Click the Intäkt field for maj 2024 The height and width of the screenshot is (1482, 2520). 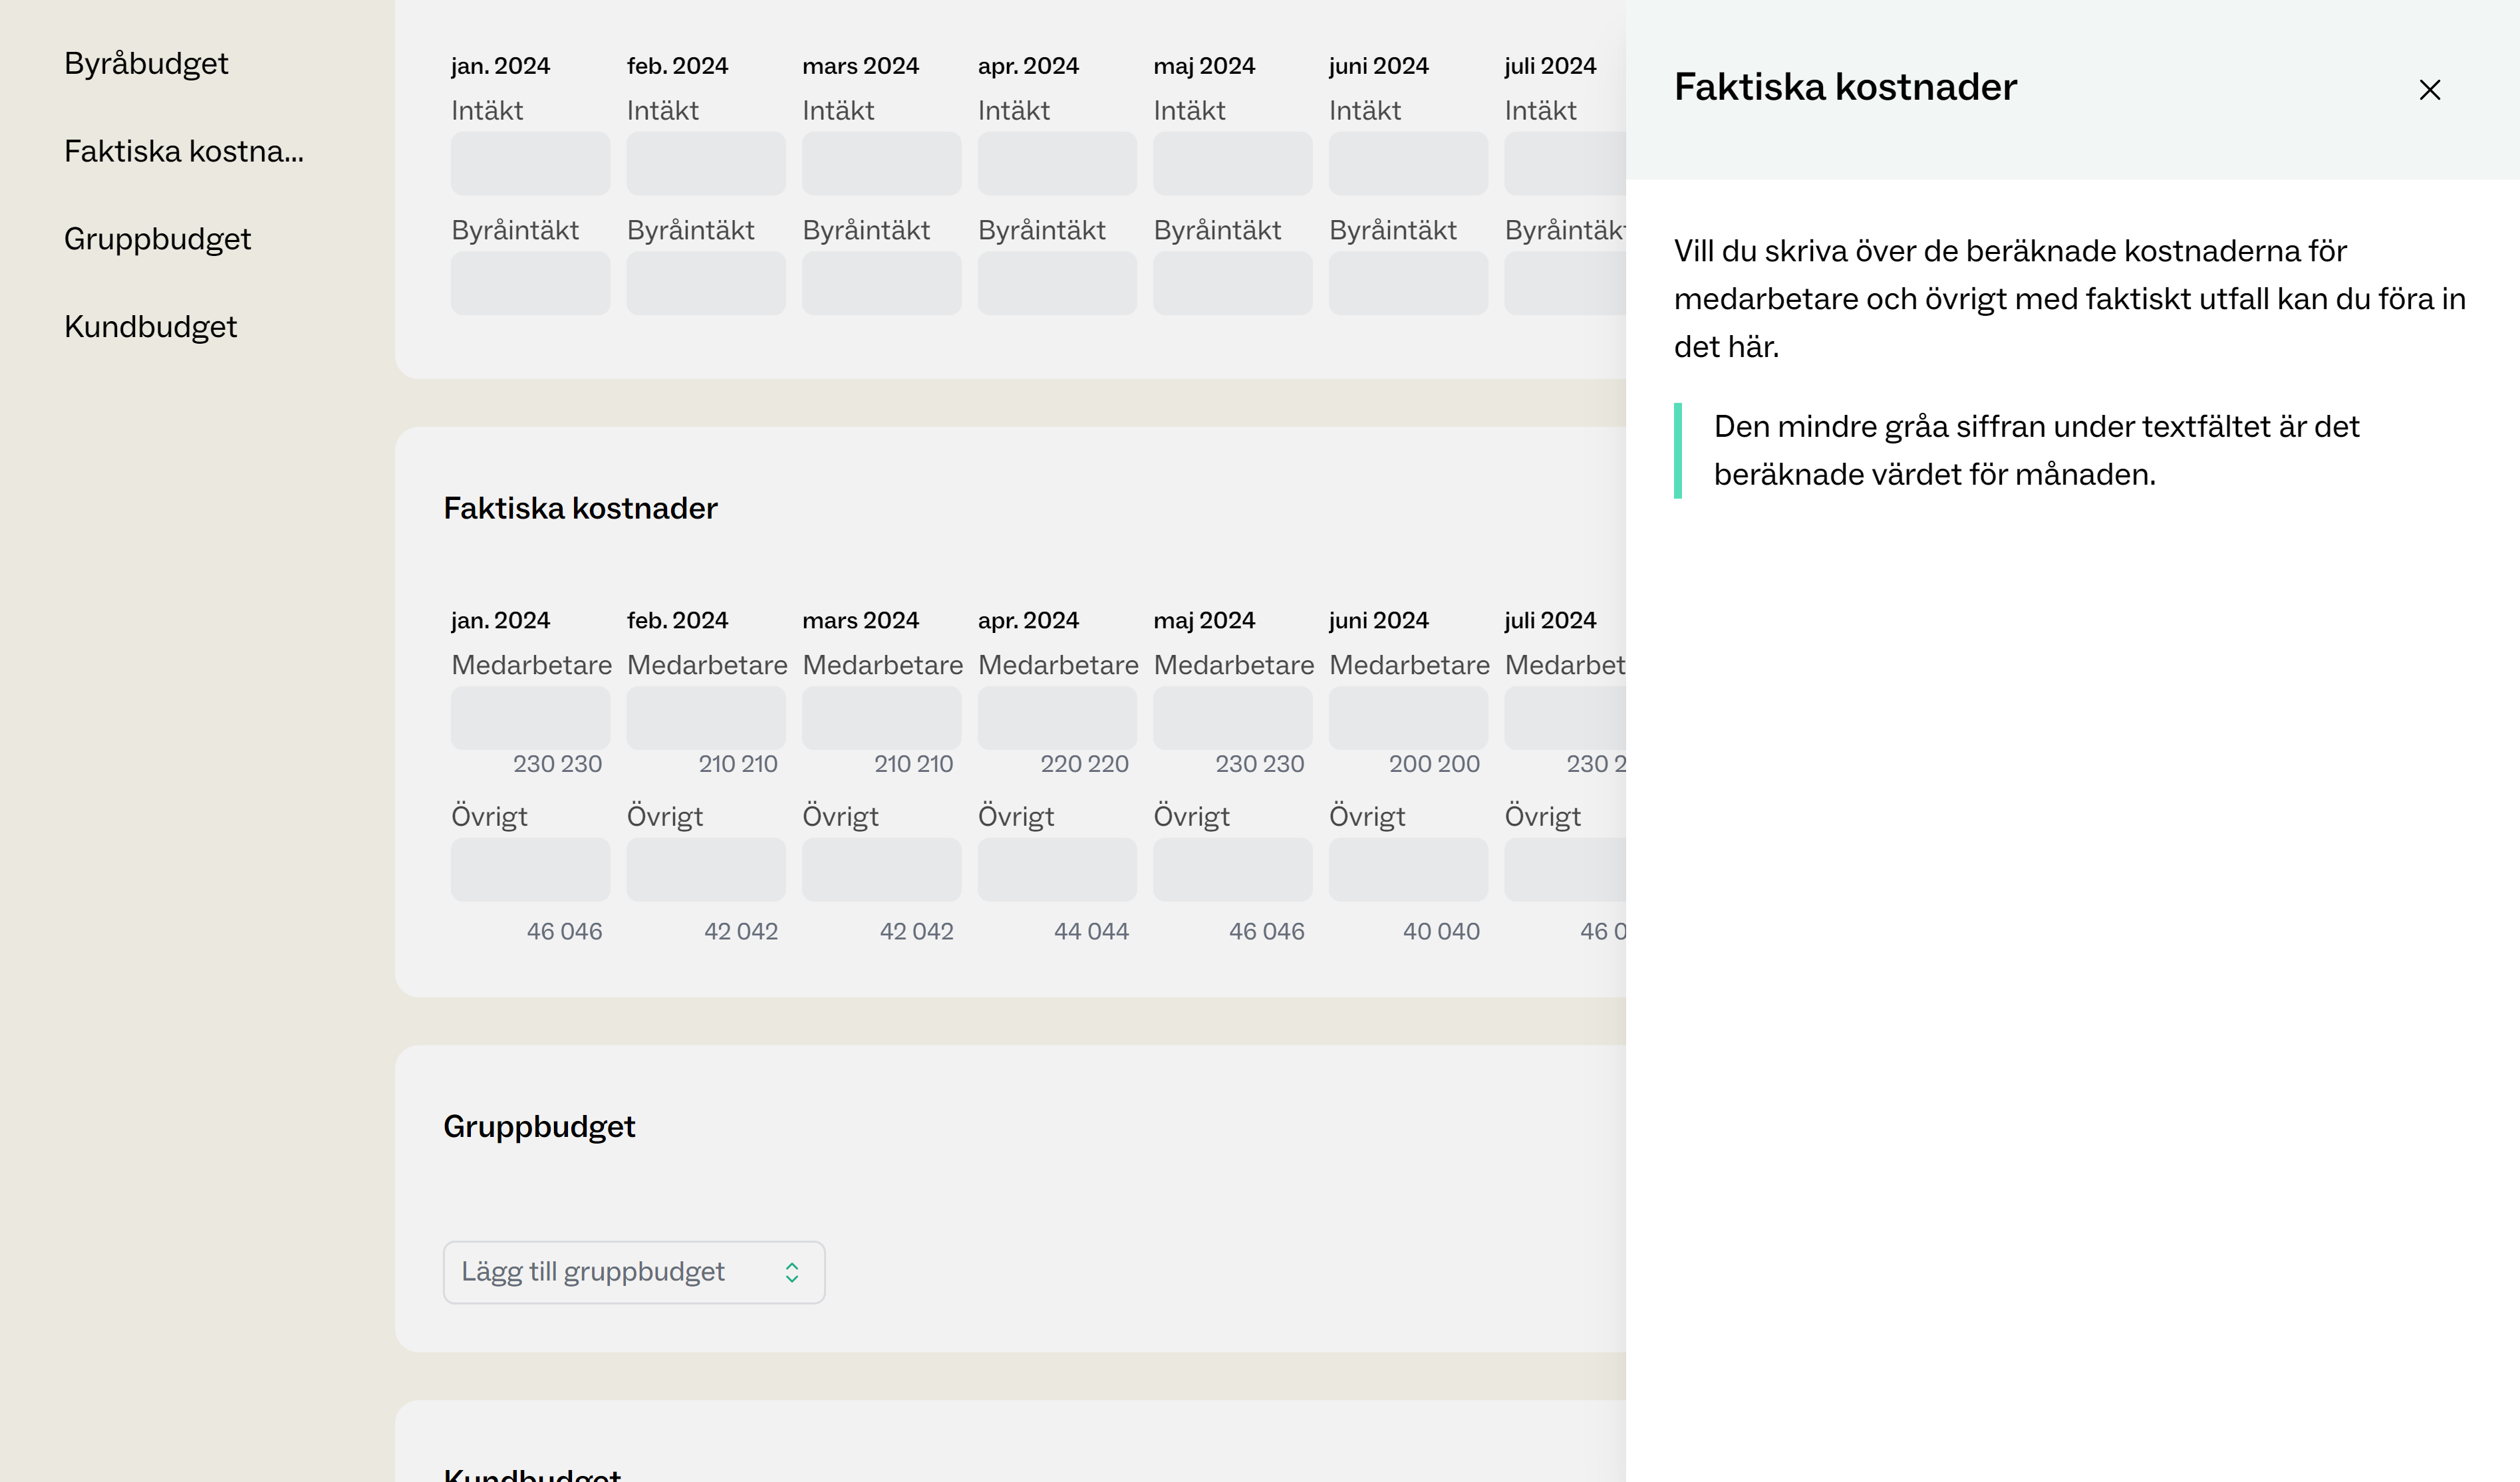pos(1232,163)
